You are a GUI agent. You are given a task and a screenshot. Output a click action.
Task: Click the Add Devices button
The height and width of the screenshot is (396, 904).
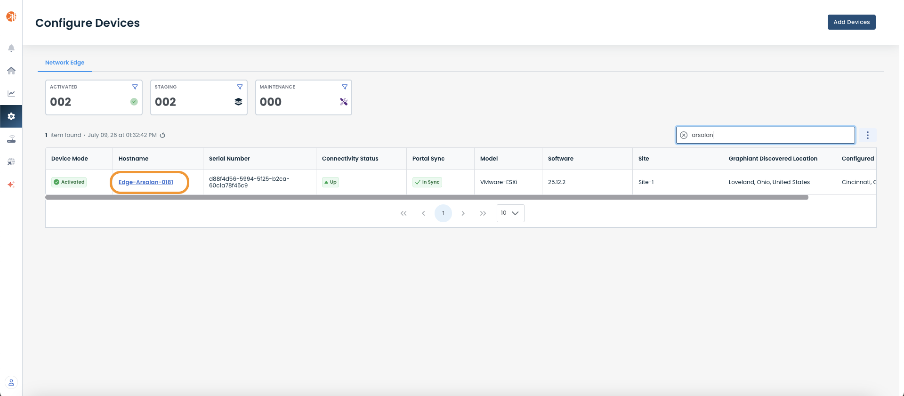tap(852, 22)
